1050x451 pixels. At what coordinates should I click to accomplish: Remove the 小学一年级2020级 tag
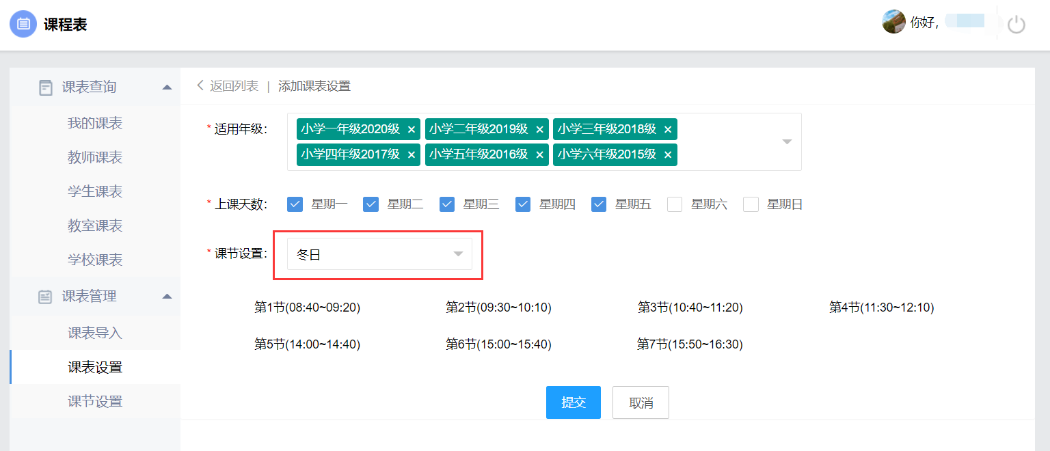(411, 129)
